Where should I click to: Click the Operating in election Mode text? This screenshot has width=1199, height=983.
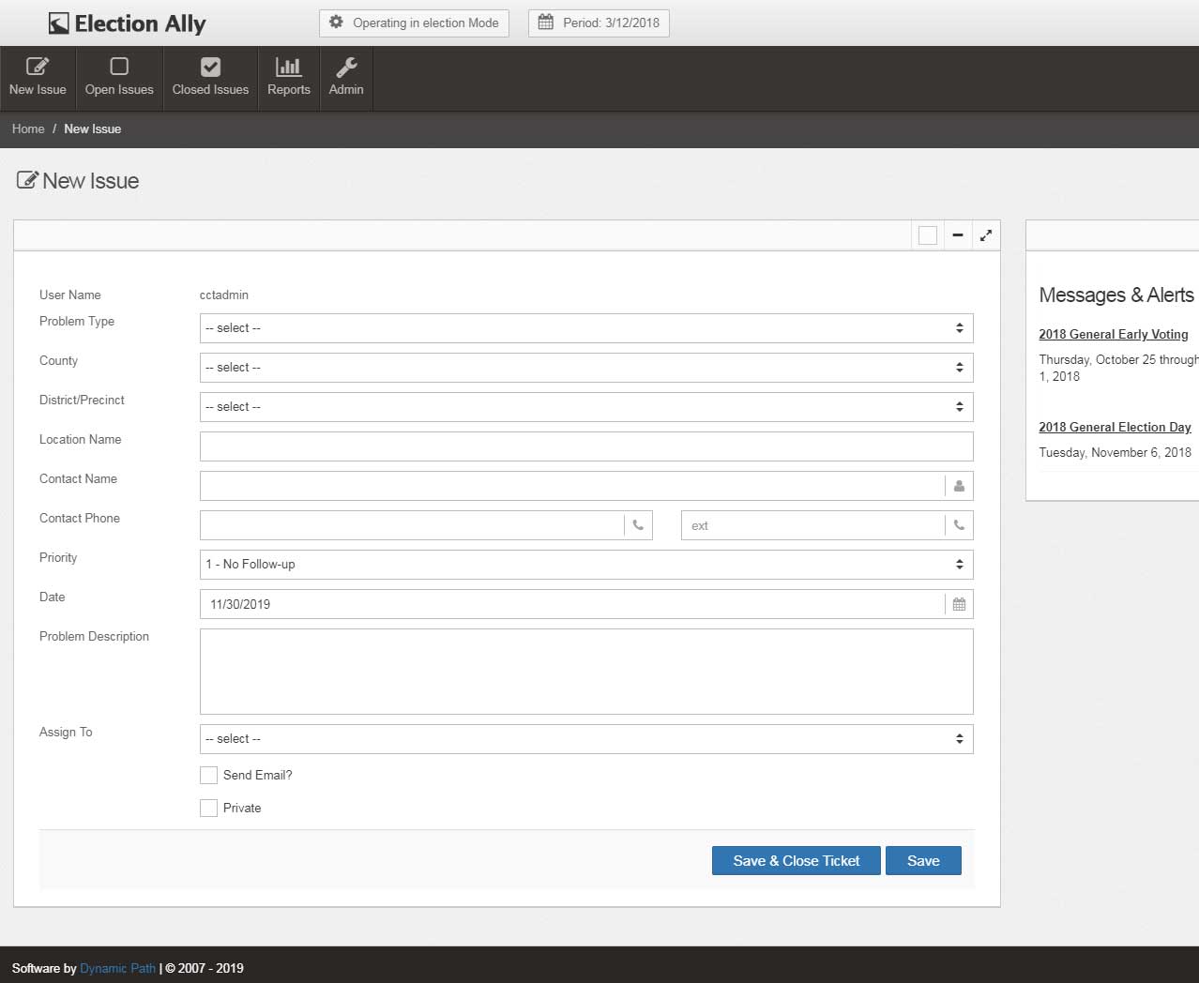point(426,23)
